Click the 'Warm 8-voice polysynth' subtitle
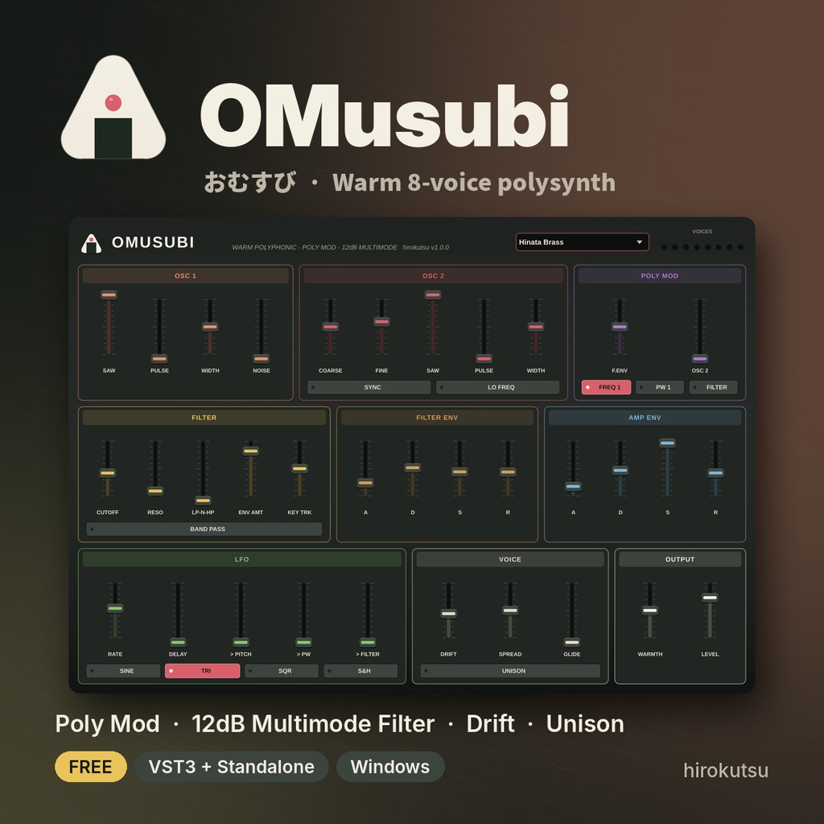The image size is (824, 824). click(x=474, y=183)
